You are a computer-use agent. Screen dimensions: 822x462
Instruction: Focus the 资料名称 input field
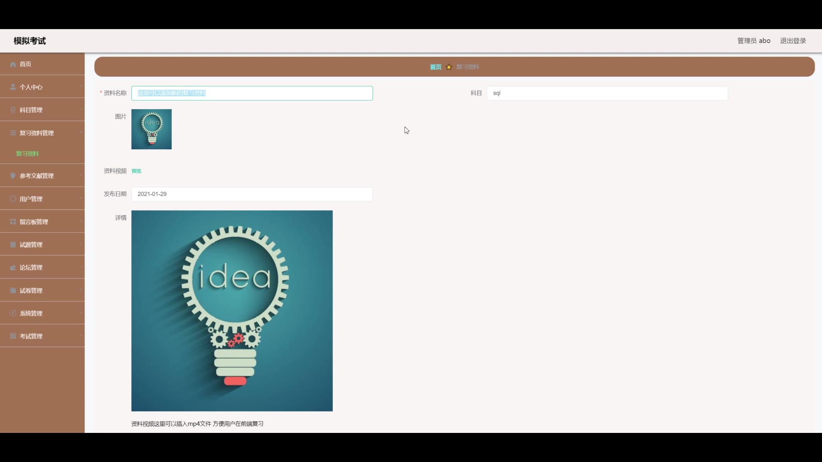click(x=252, y=93)
